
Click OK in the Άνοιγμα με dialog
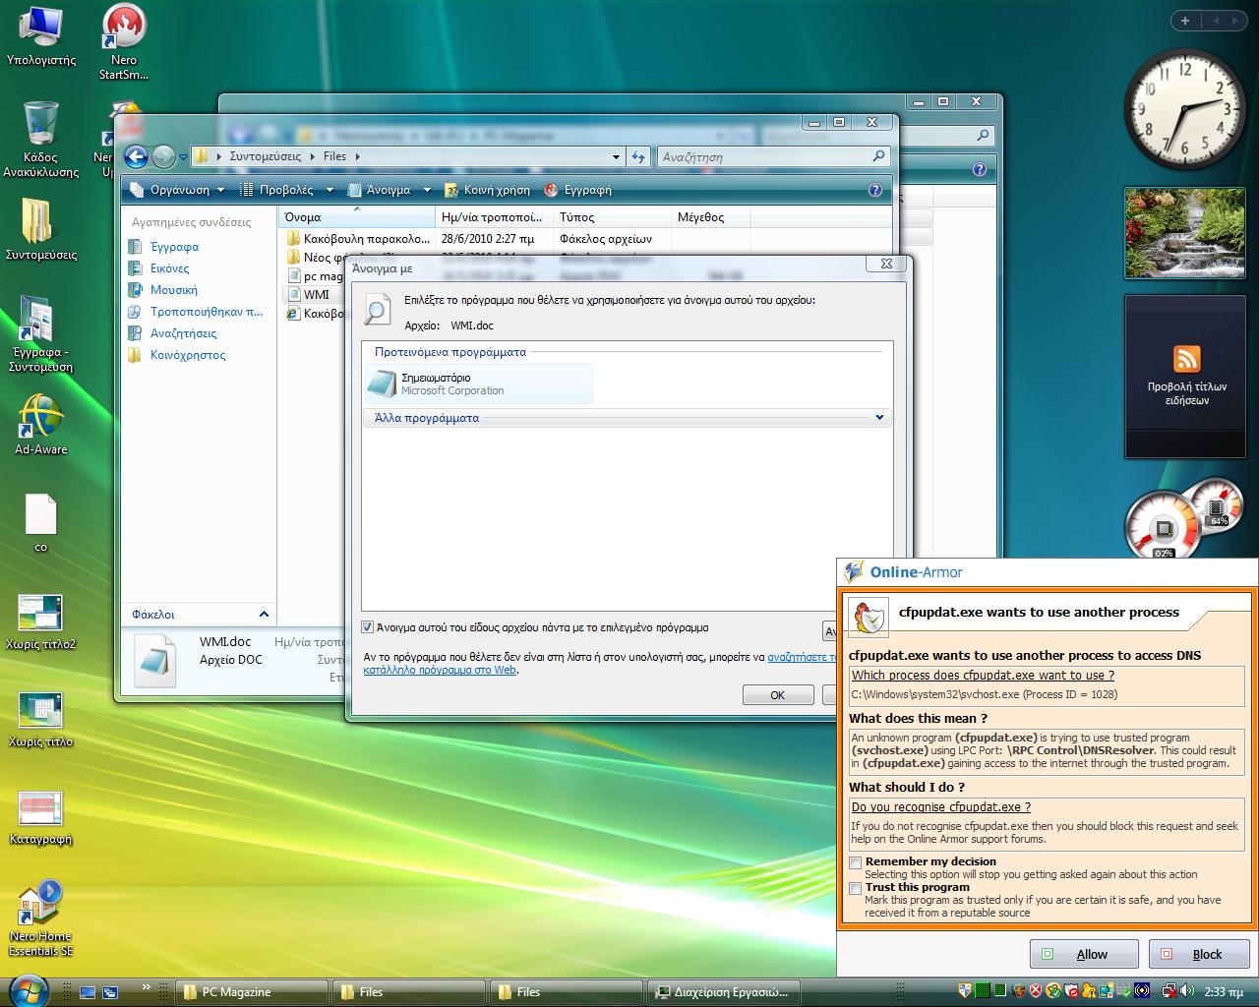point(777,695)
